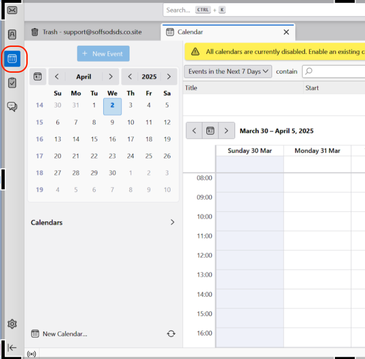Click New Calendar... link
Screen dimensions: 365x359
point(65,334)
